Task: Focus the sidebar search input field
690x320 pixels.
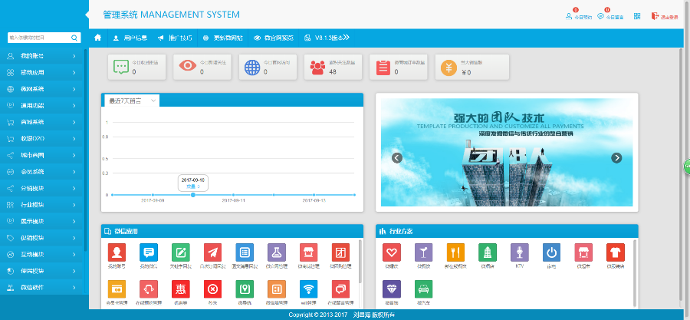Action: [x=39, y=38]
